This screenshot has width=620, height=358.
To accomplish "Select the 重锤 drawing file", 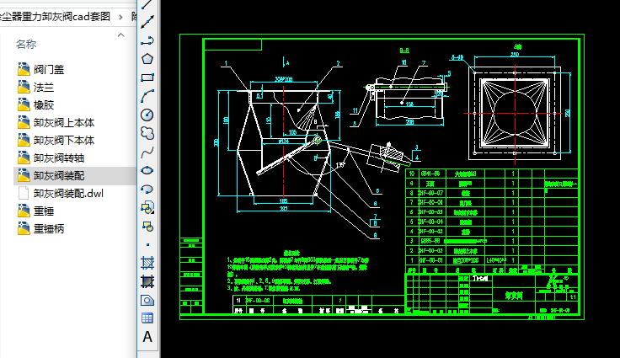I will 35,211.
